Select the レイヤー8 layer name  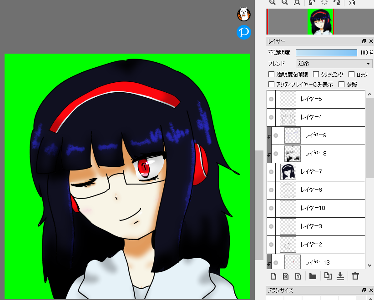point(316,154)
